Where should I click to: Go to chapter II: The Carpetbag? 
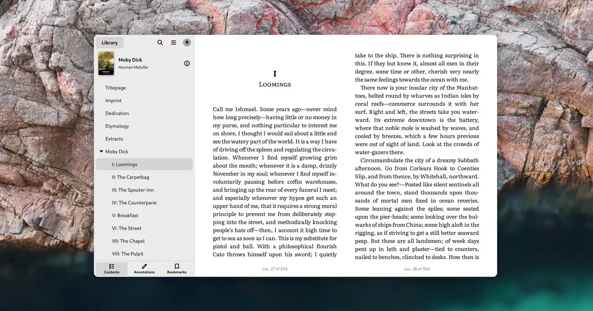tap(130, 177)
